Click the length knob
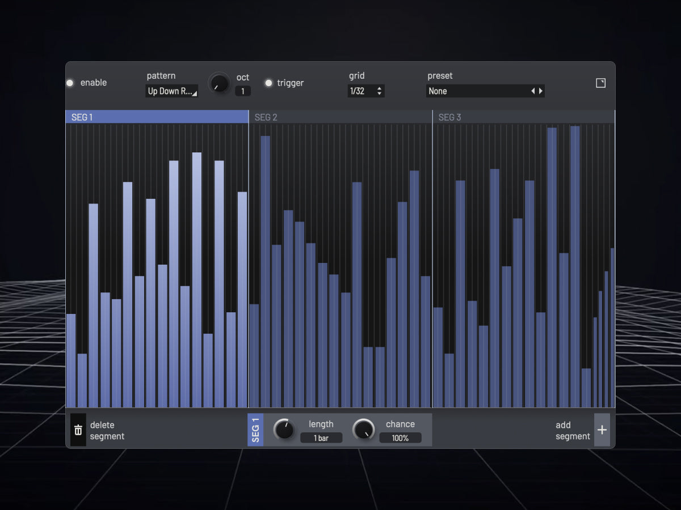The height and width of the screenshot is (510, 681). click(284, 430)
